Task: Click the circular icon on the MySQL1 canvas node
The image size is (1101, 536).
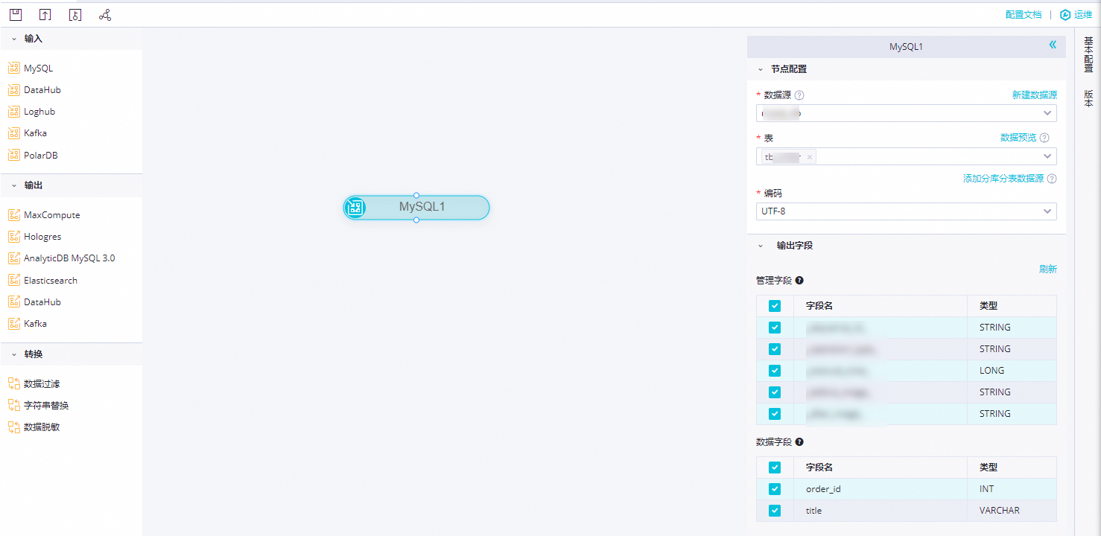Action: click(x=355, y=208)
